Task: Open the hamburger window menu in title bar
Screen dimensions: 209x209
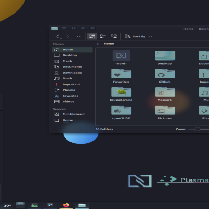Action: (x=64, y=28)
